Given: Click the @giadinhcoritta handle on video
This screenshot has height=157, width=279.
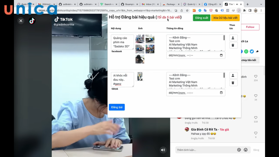Looking at the screenshot, I should [x=64, y=24].
